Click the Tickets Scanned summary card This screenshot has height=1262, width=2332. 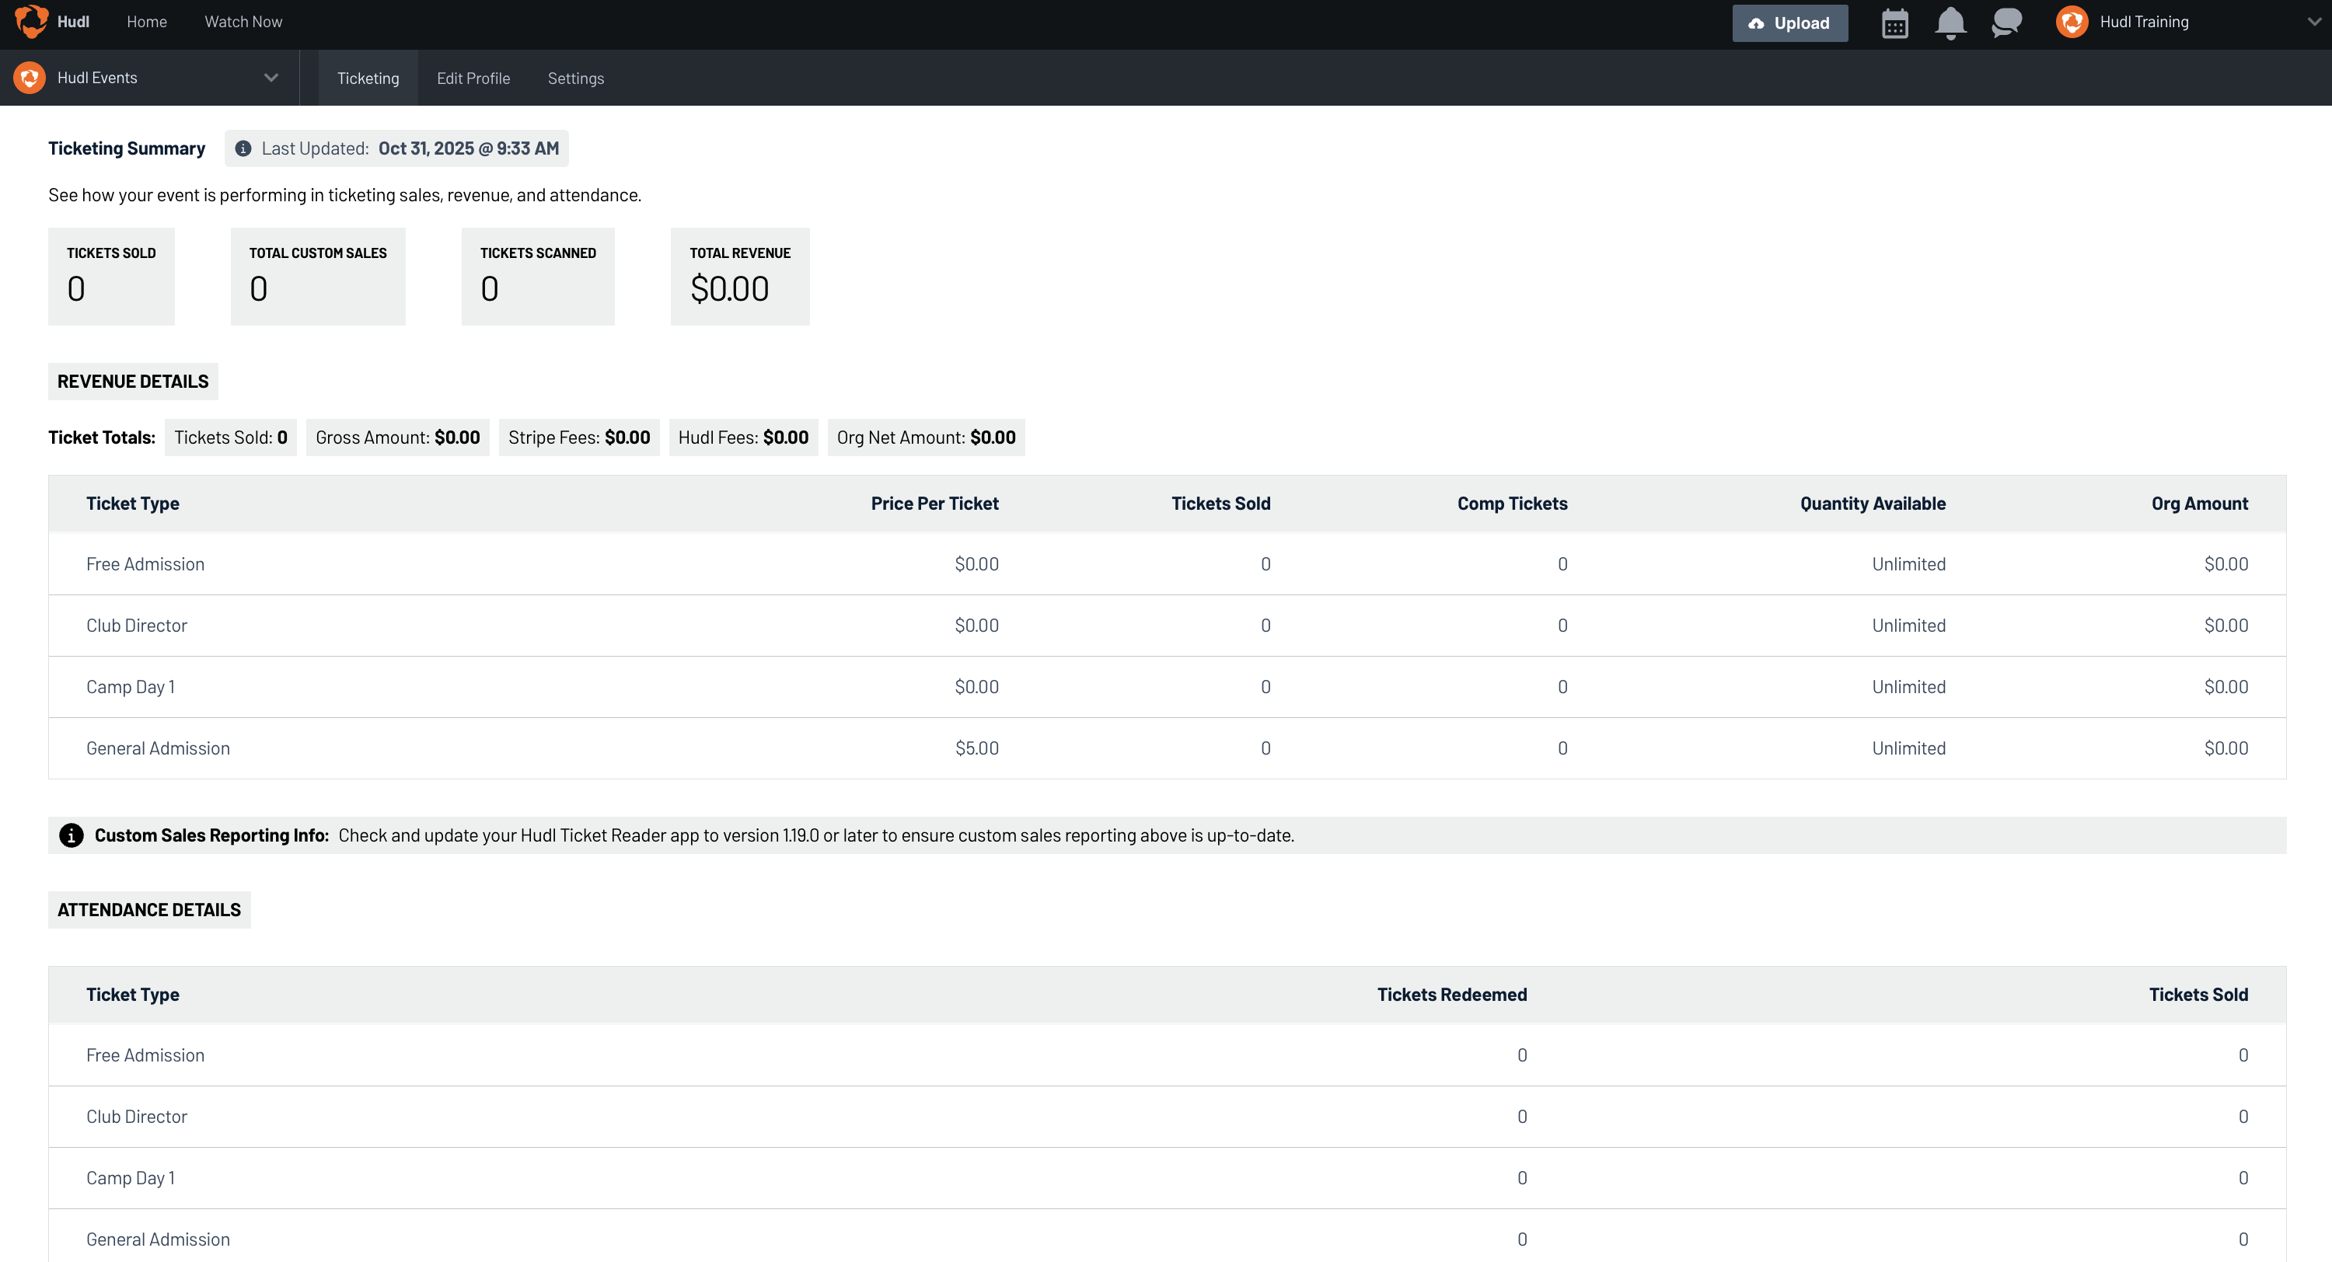[538, 276]
